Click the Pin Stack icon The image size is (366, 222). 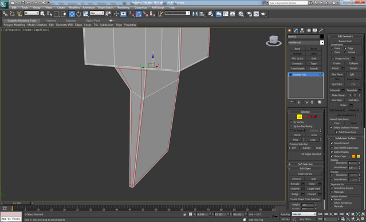(292, 102)
